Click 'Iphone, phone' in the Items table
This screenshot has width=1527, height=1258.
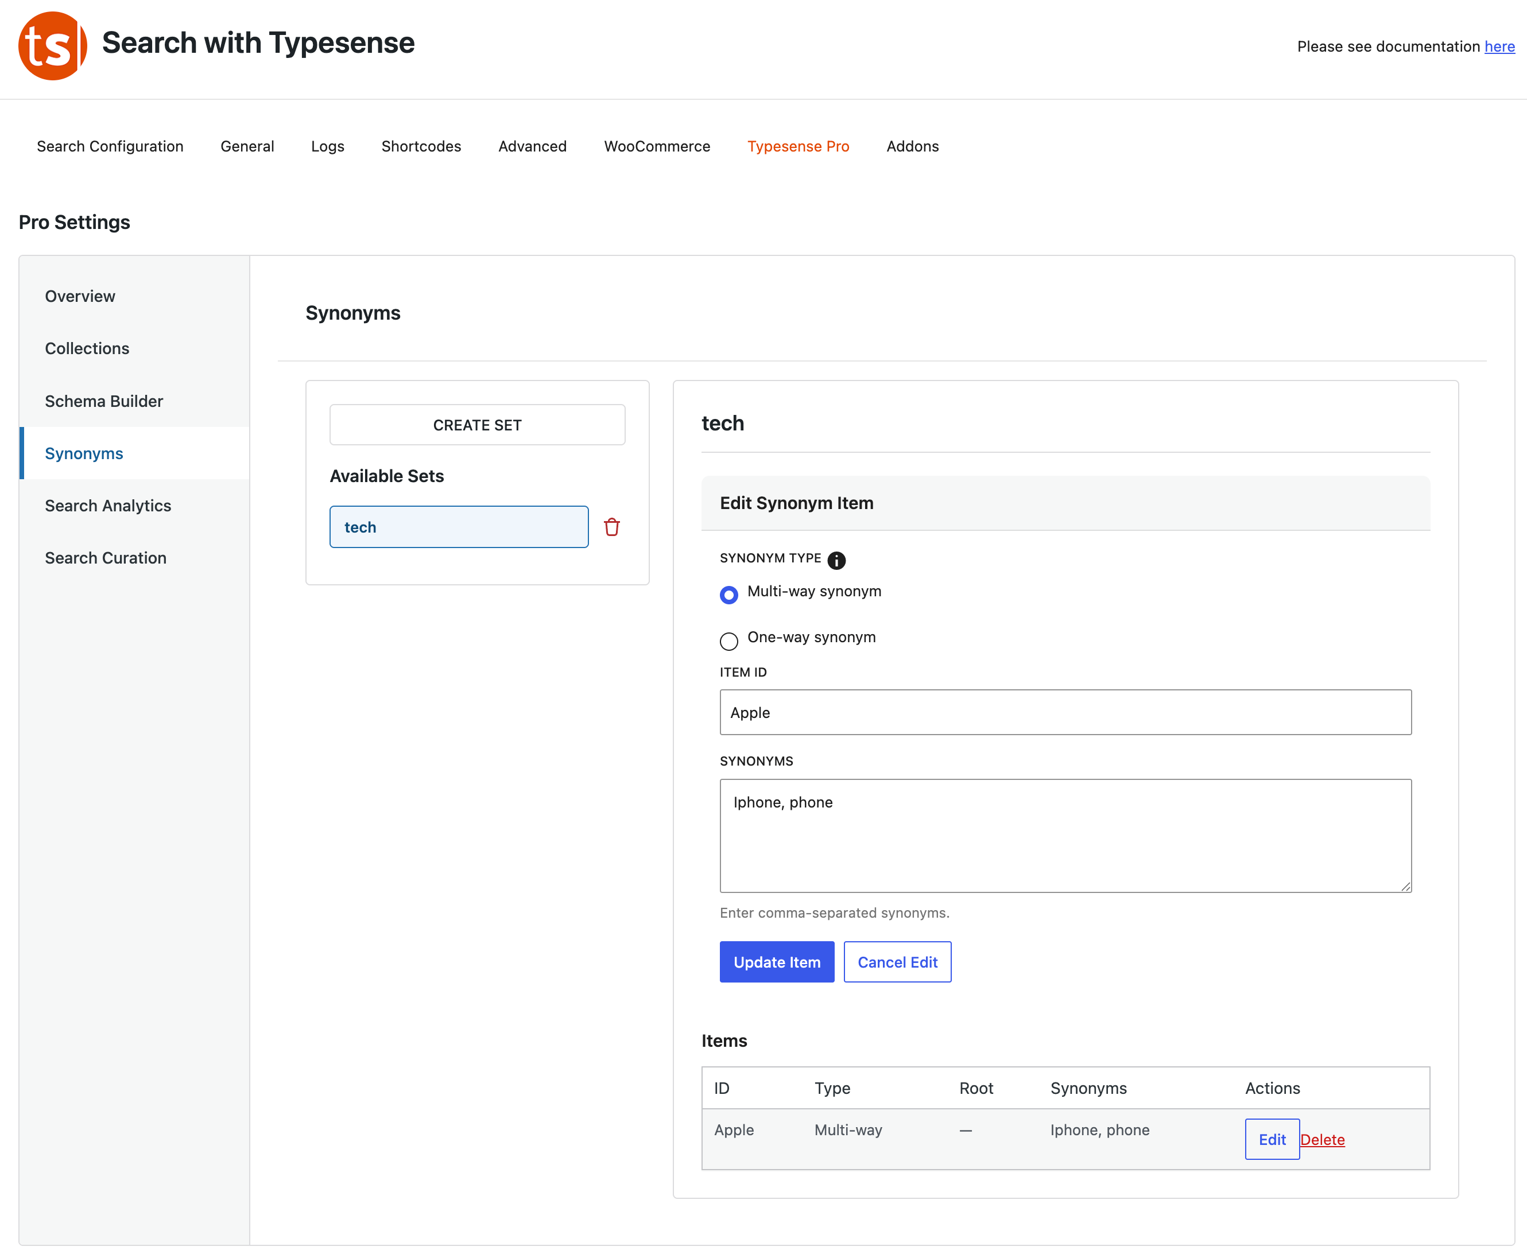[1099, 1130]
